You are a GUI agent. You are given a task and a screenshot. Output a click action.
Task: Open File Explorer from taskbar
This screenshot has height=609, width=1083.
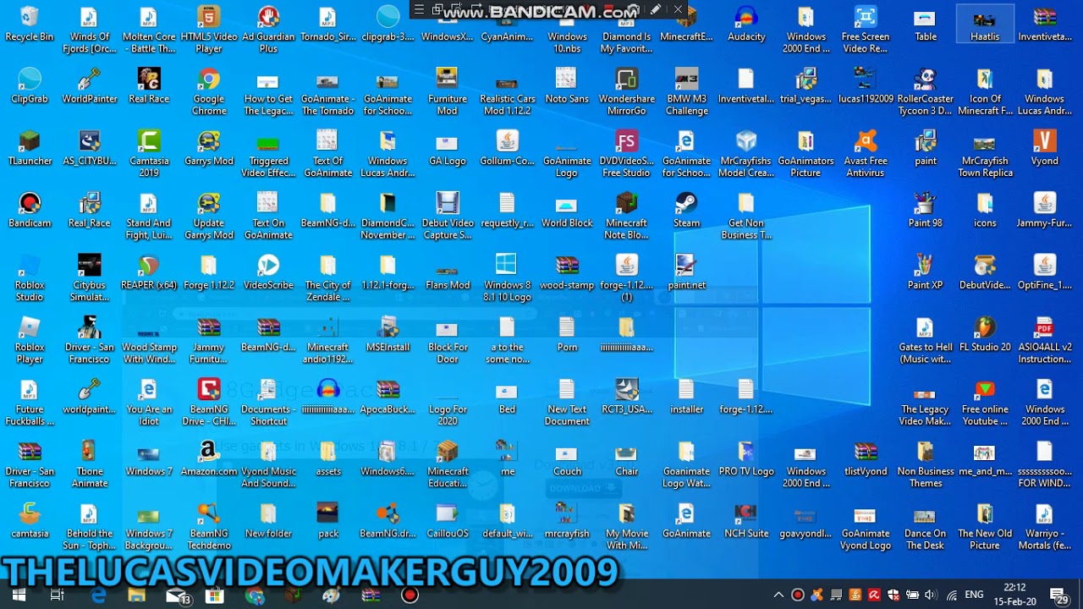pos(136,595)
